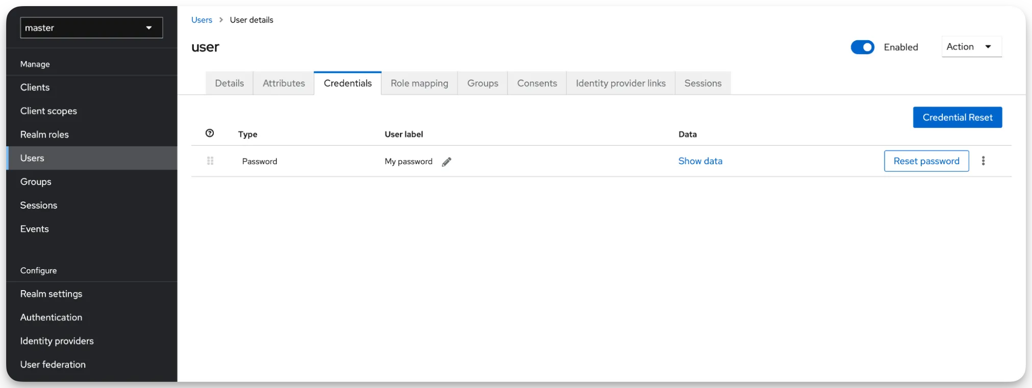Open Realm settings in sidebar
The image size is (1032, 388).
51,294
